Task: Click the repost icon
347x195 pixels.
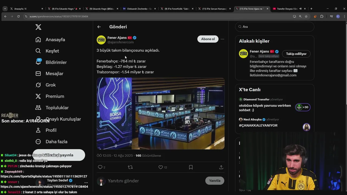Action: [130, 167]
